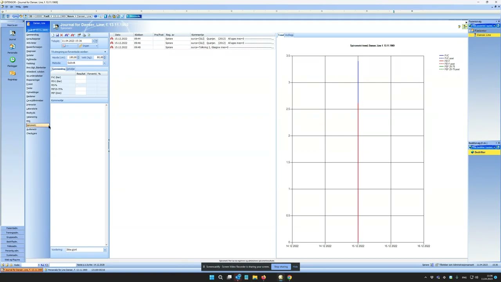Click the FVC (liter) Resultat cell
The height and width of the screenshot is (282, 501).
click(81, 78)
